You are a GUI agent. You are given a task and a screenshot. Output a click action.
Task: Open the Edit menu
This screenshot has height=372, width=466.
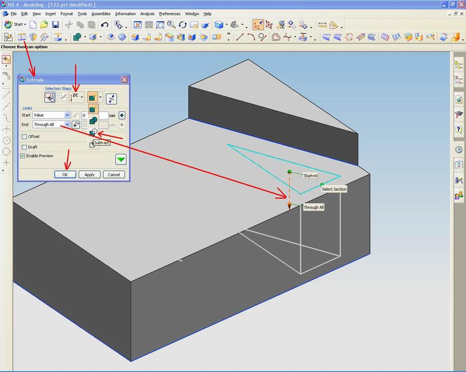[24, 13]
